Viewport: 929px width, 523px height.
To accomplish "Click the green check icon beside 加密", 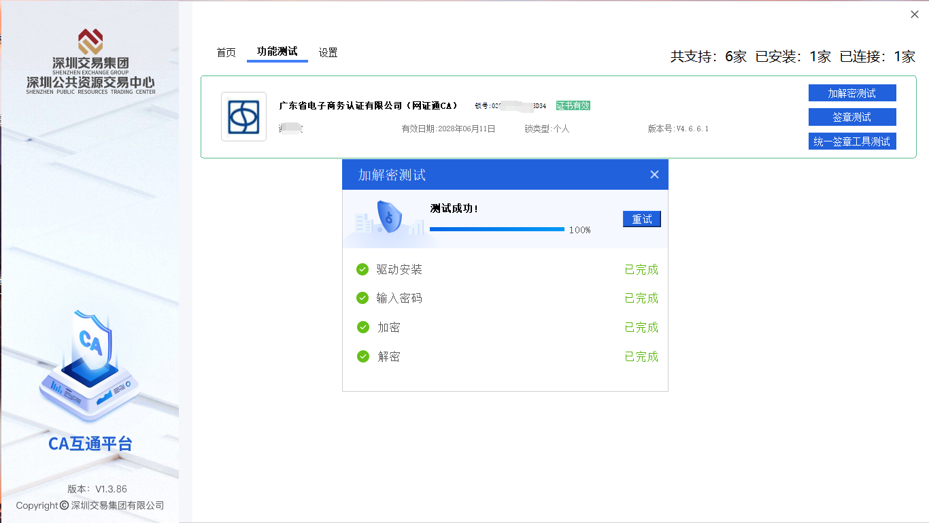I will pyautogui.click(x=362, y=327).
